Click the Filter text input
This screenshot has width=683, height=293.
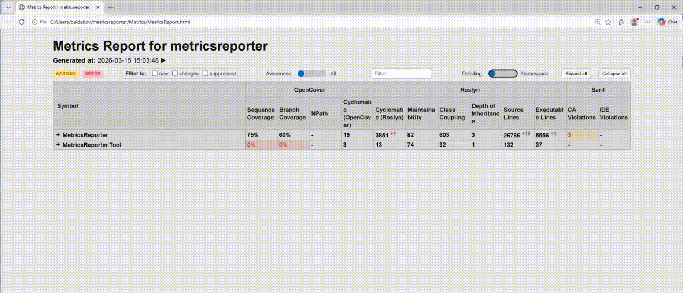point(401,74)
